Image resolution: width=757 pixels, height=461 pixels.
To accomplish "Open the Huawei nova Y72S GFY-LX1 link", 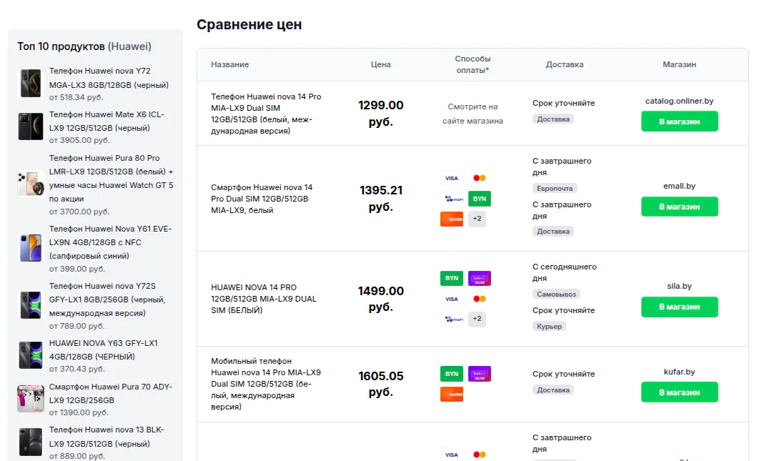I will (x=107, y=299).
